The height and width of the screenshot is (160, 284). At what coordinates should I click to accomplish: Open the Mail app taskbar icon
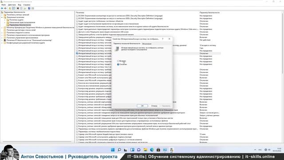165,150
